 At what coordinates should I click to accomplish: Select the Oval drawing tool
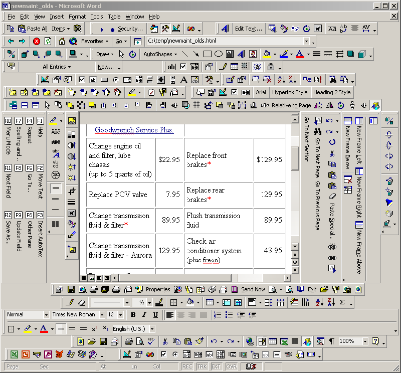point(219,54)
